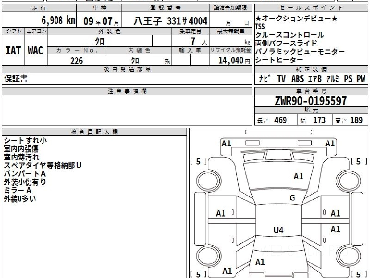Image resolution: width=370 pixels, height=278 pixels.
Task: Select the U4 mark on the roof diagram
Action: [278, 230]
